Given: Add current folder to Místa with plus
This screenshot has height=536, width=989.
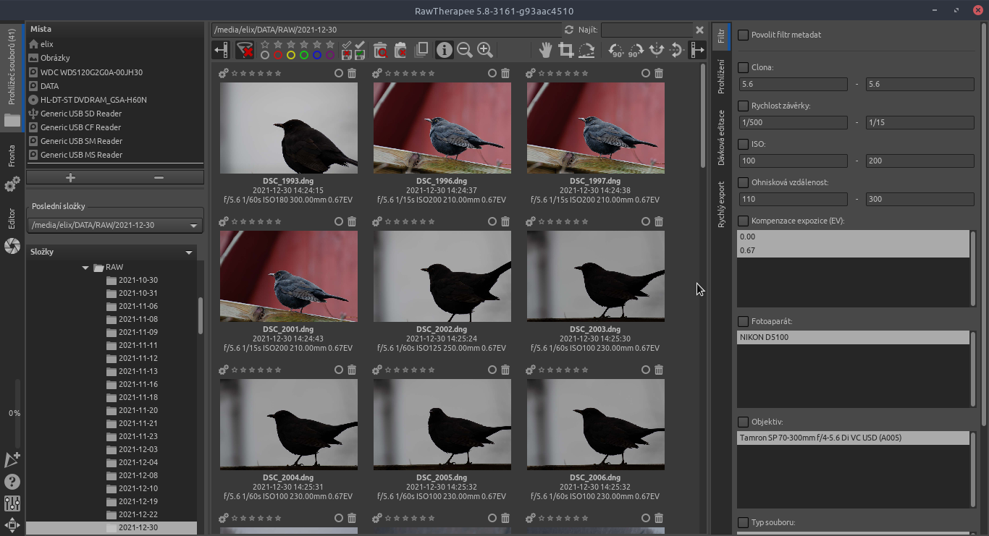Looking at the screenshot, I should click(x=70, y=178).
